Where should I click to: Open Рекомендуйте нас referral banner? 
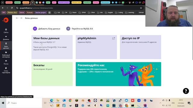[118, 74]
